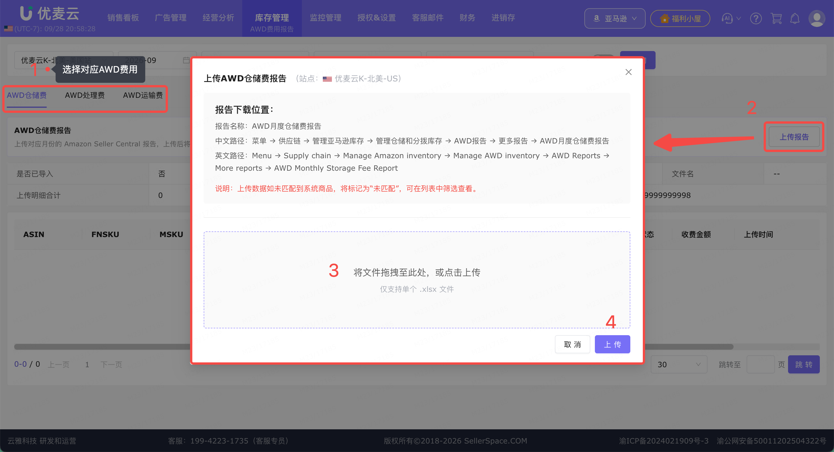This screenshot has width=834, height=452.
Task: Click the 跳转至 page number input
Action: pos(760,364)
